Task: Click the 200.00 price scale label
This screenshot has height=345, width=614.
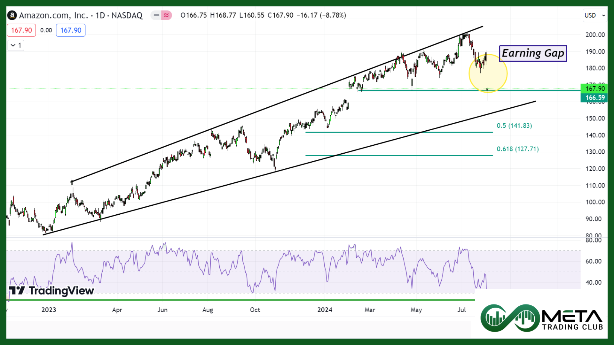Action: point(595,35)
